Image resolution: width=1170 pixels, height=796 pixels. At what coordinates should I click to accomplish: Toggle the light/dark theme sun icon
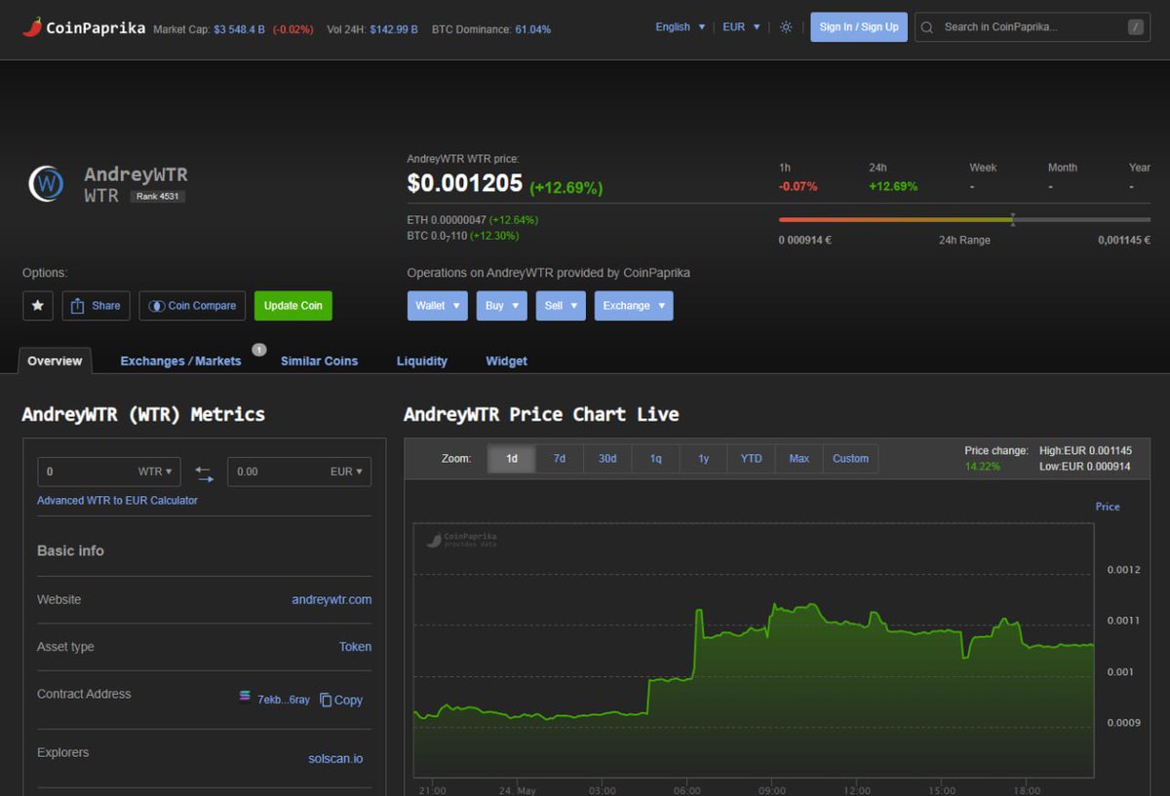(786, 27)
